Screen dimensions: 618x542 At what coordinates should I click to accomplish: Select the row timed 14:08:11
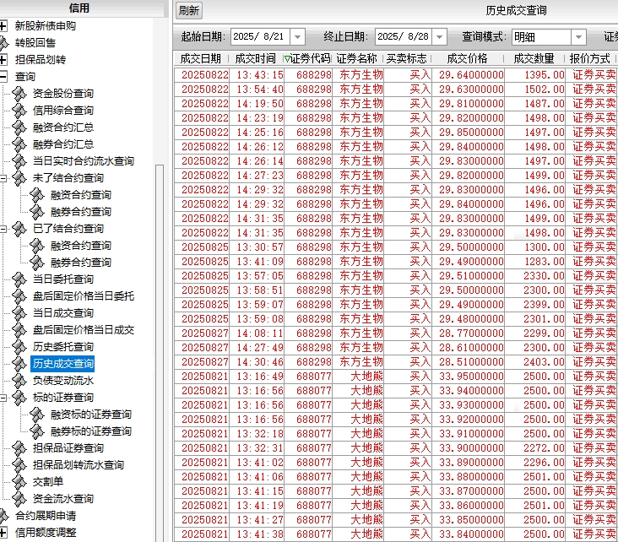click(x=396, y=333)
